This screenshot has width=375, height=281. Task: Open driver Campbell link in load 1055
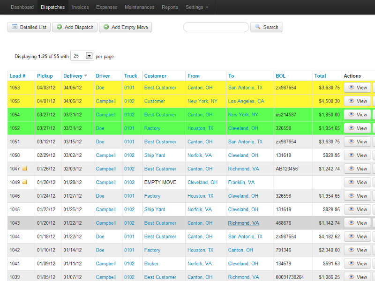[105, 101]
